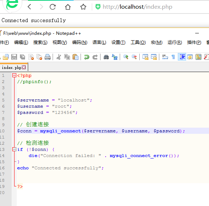Toggle synchronized horizontal scrolling icon
This screenshot has width=209, height=206.
click(x=154, y=57)
